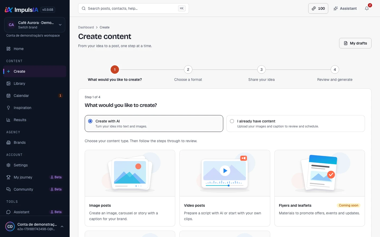Screen dimensions: 380x237
Task: Click the Create plus icon in sidebar
Action: tap(8, 71)
